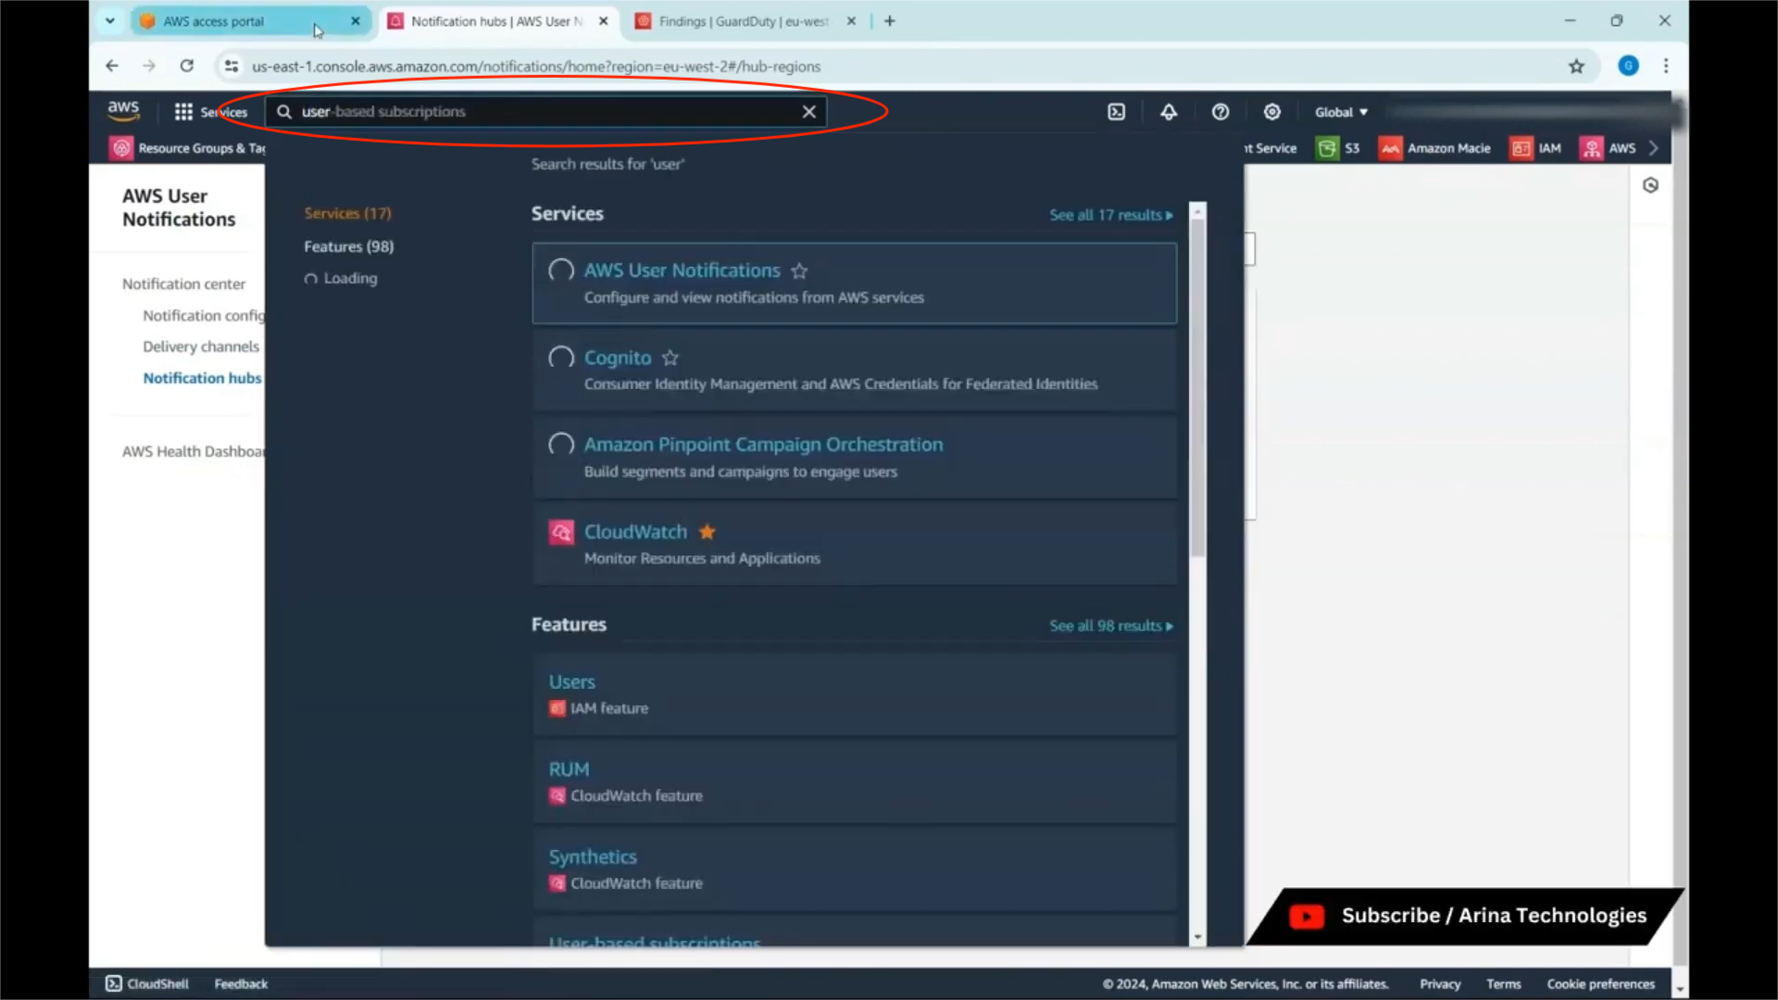
Task: Clear the search field with X button
Action: click(x=808, y=112)
